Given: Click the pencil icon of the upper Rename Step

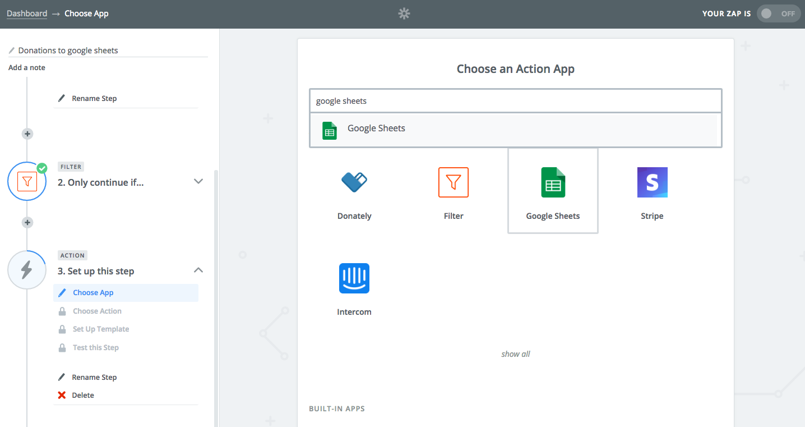Looking at the screenshot, I should click(62, 98).
